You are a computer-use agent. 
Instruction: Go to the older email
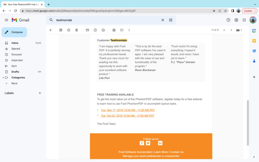click(x=231, y=30)
